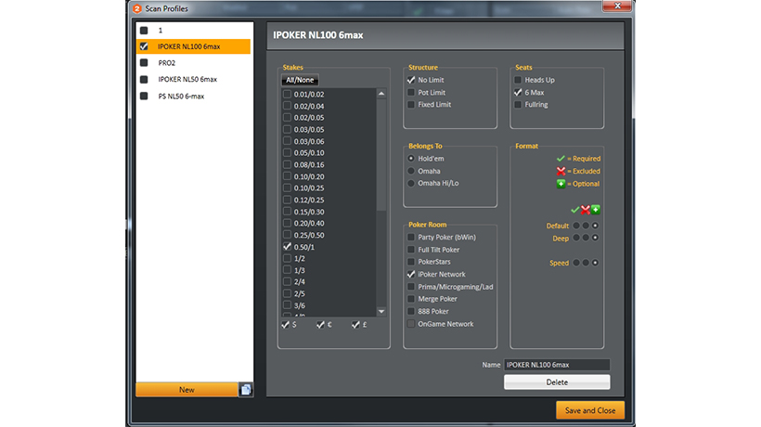
Task: Check the 0.08/0.16 stake
Action: (288, 164)
